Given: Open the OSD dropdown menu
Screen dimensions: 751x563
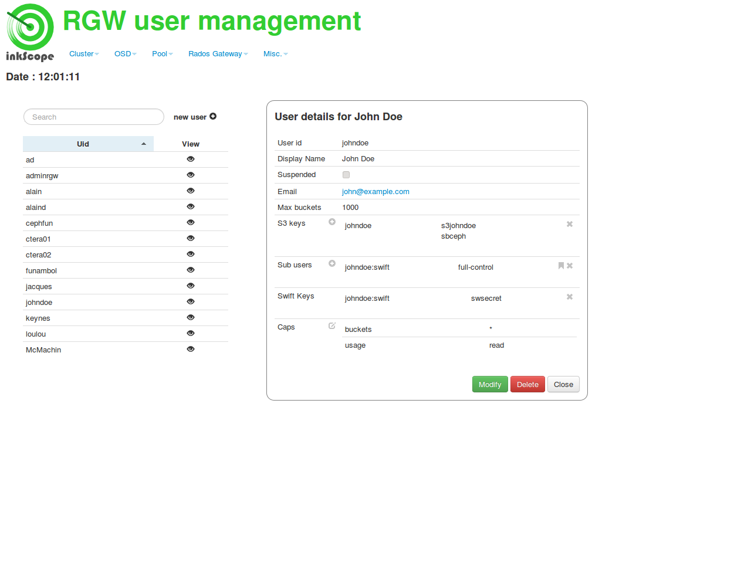Looking at the screenshot, I should 126,53.
